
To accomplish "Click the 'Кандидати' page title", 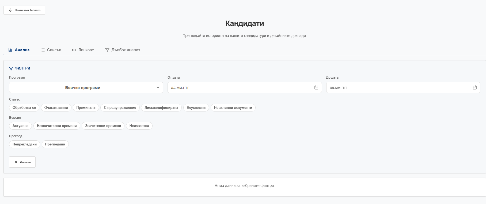I will (245, 24).
